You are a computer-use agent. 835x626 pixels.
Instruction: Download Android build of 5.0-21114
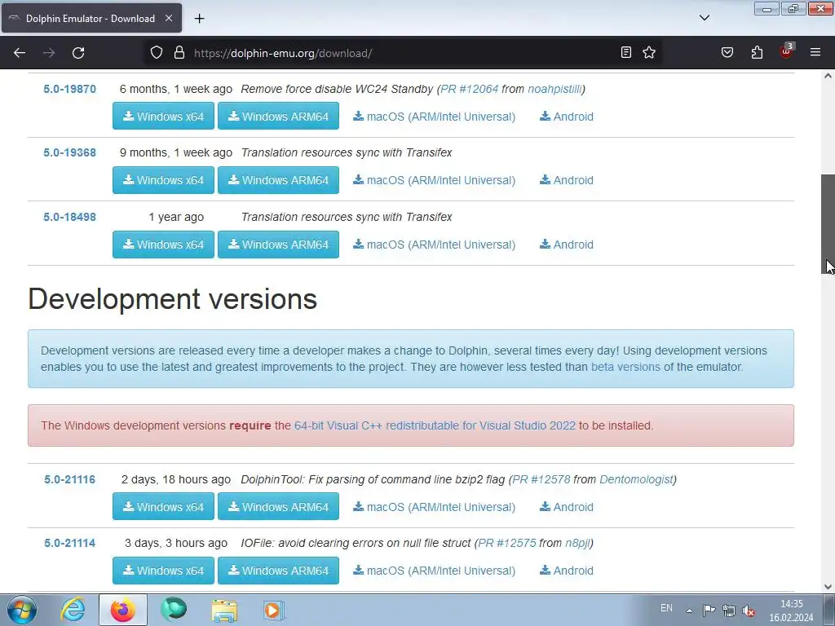pyautogui.click(x=567, y=571)
